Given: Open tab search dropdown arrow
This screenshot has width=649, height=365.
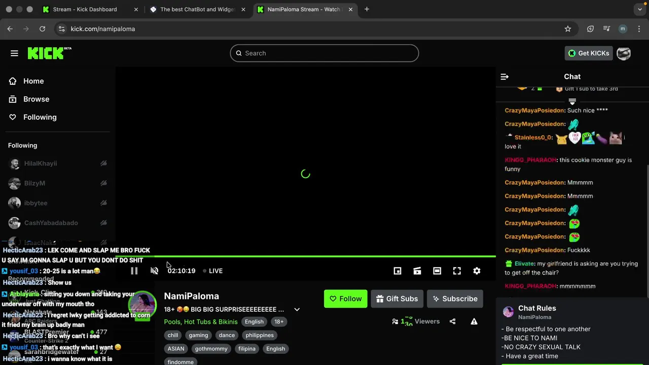Looking at the screenshot, I should click(640, 9).
